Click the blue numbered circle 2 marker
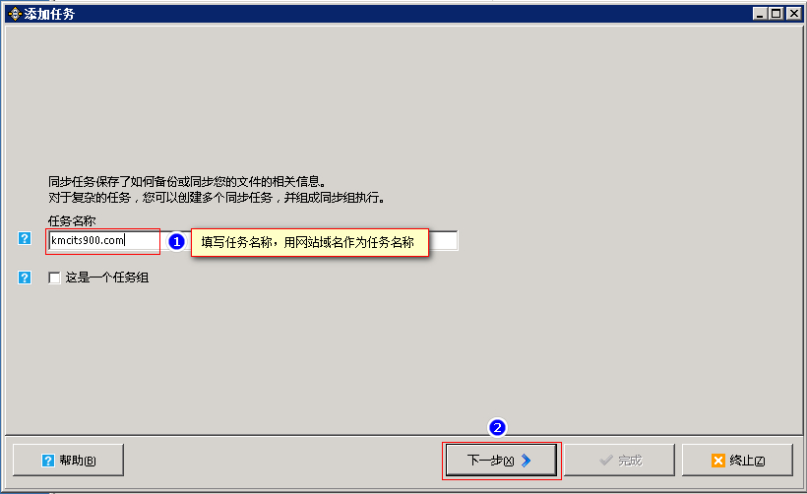 pyautogui.click(x=497, y=428)
